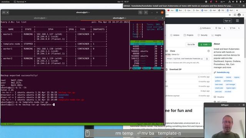Open a new browser tab
The width and height of the screenshot is (246, 138).
[x=237, y=10]
